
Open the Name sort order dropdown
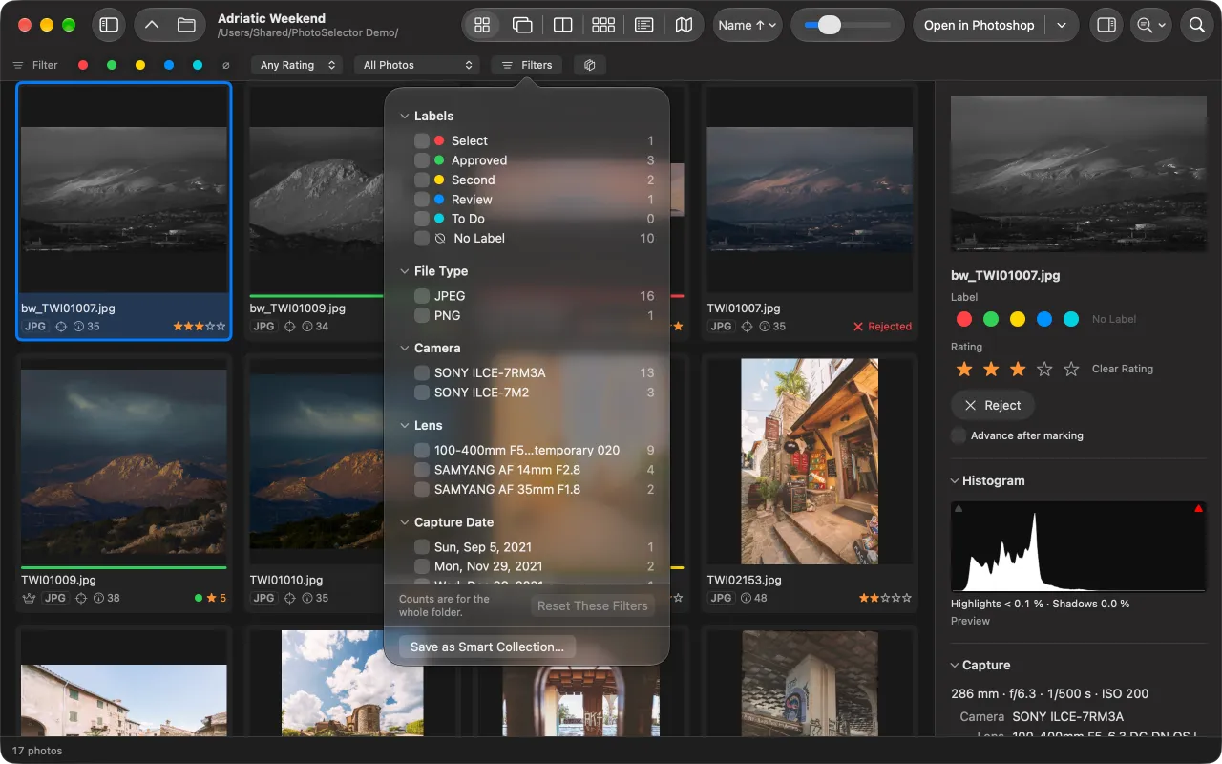(747, 25)
